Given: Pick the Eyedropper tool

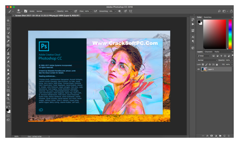Looking at the screenshot, I should [x=8, y=41].
